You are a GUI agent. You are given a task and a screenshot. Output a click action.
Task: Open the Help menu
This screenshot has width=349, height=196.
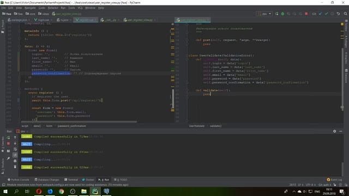click(x=101, y=8)
